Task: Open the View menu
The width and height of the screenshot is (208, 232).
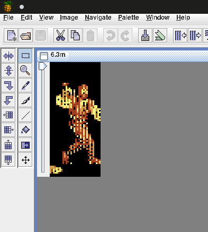Action: 46,18
